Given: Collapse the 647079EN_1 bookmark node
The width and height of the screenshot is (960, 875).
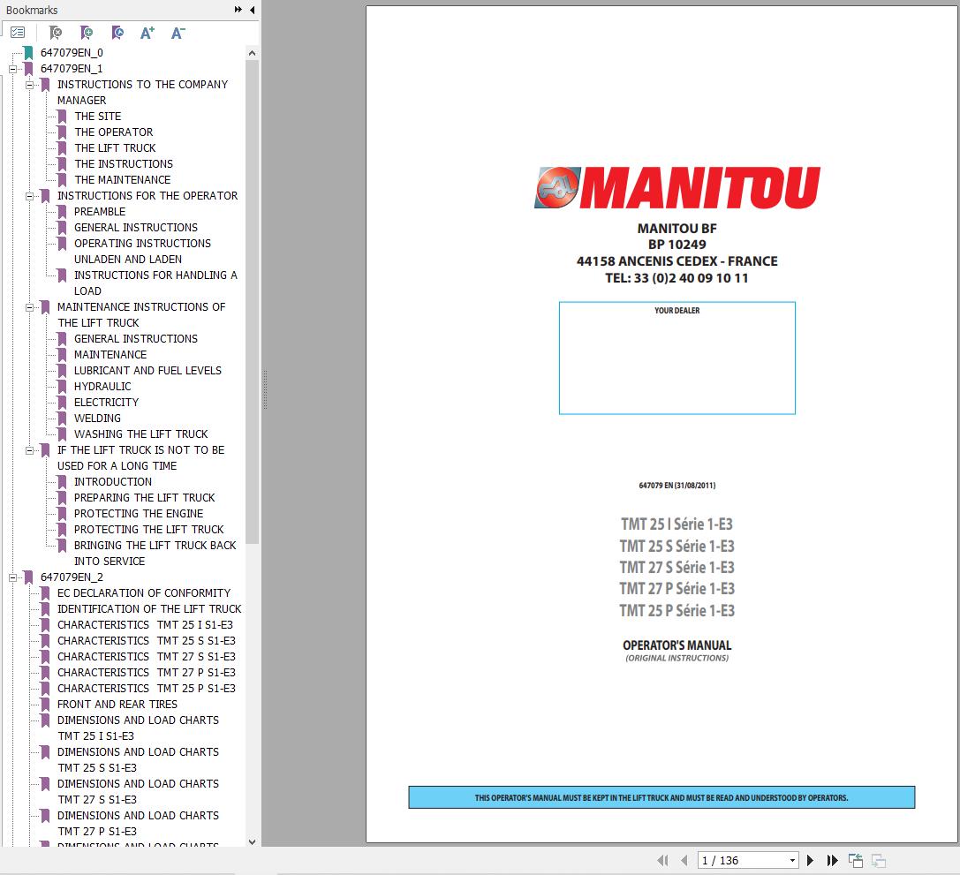Looking at the screenshot, I should point(12,69).
